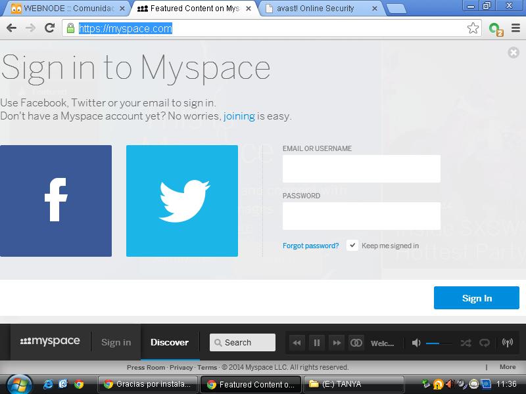Switch to the WEBNODE tab

point(66,9)
